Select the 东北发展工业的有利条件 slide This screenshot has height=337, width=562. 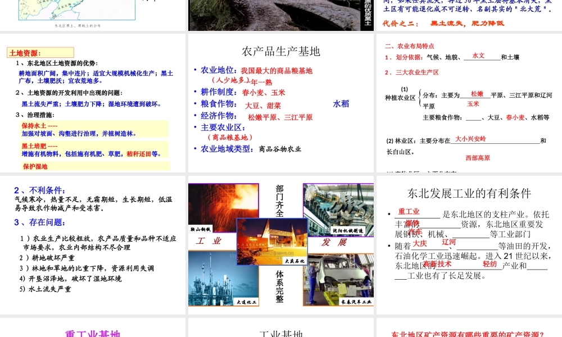[x=469, y=245]
